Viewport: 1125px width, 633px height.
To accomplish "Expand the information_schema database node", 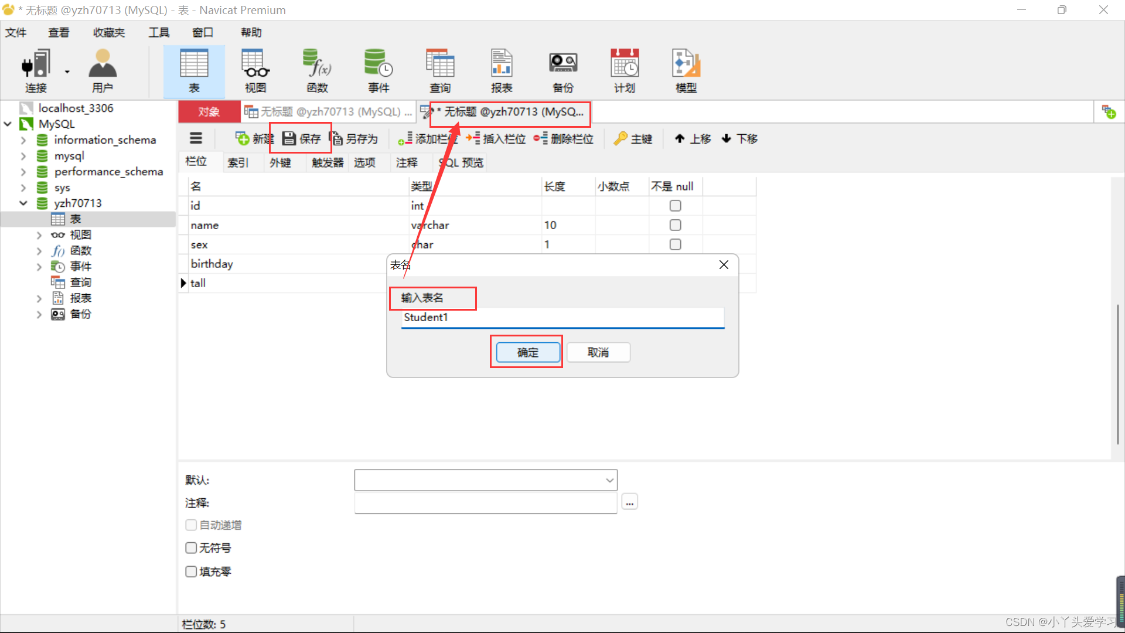I will [23, 140].
